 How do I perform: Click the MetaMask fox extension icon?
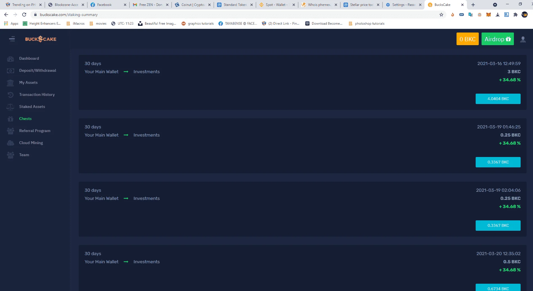coord(489,15)
